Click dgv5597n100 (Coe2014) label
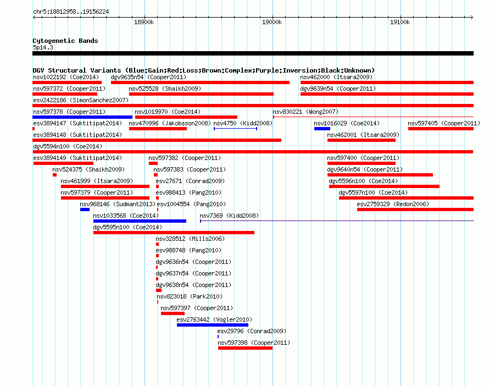Image resolution: width=489 pixels, height=386 pixels. (373, 192)
